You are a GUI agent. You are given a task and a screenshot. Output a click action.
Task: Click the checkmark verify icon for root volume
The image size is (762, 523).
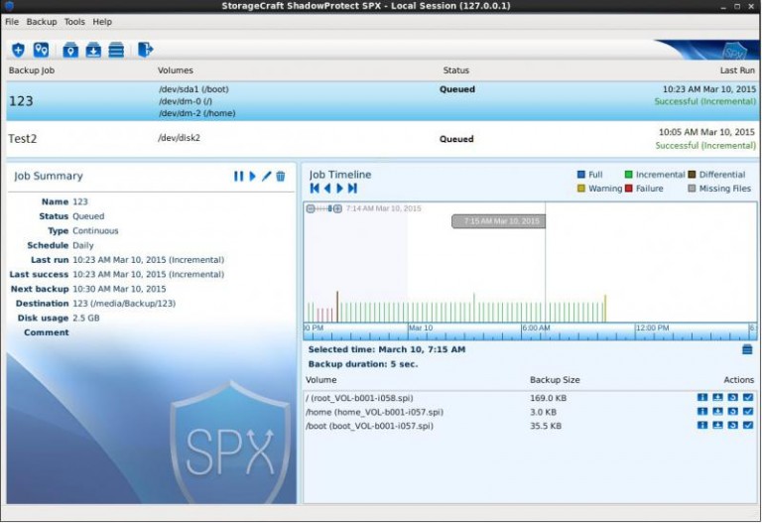pyautogui.click(x=748, y=398)
